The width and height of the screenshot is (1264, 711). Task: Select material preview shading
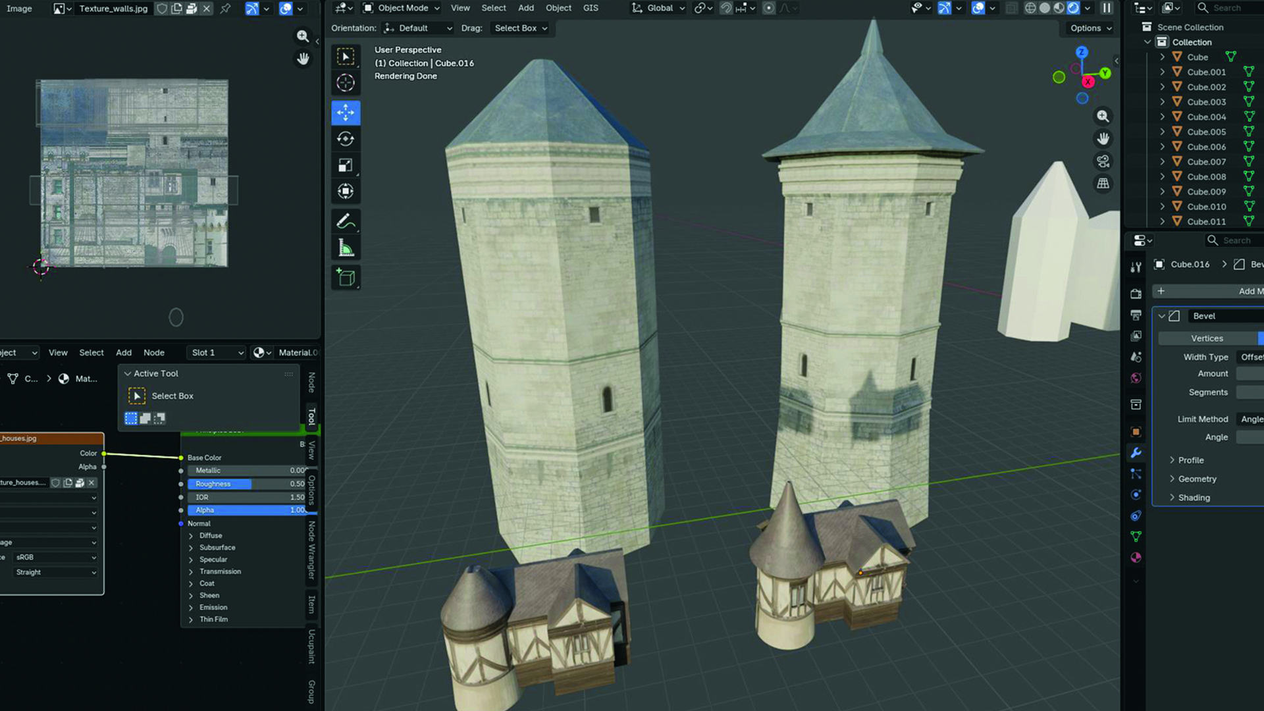click(x=1059, y=8)
